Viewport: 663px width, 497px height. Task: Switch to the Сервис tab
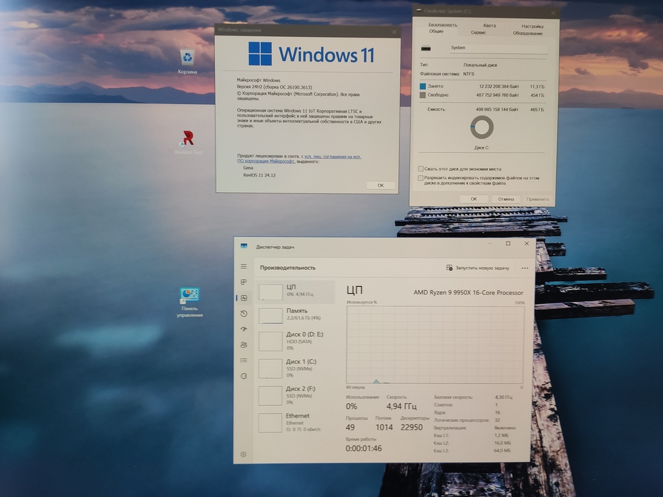(x=478, y=32)
